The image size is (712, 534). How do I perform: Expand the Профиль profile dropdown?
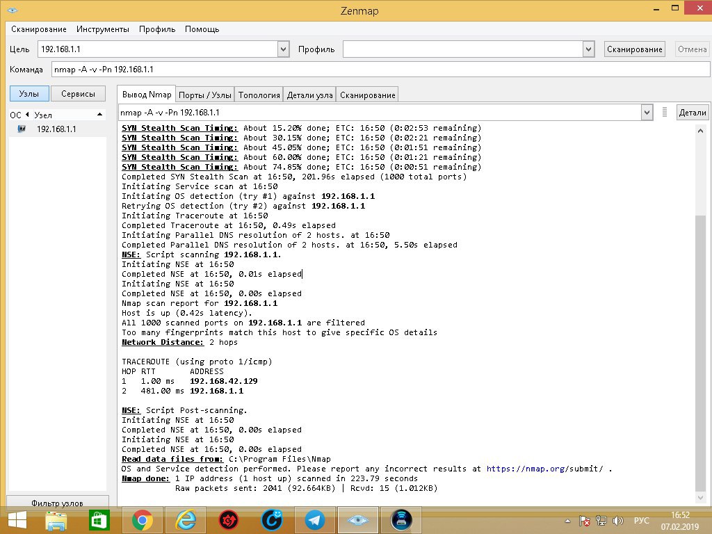(x=588, y=49)
